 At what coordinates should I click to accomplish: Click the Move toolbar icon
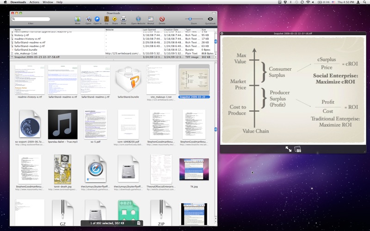(78, 19)
